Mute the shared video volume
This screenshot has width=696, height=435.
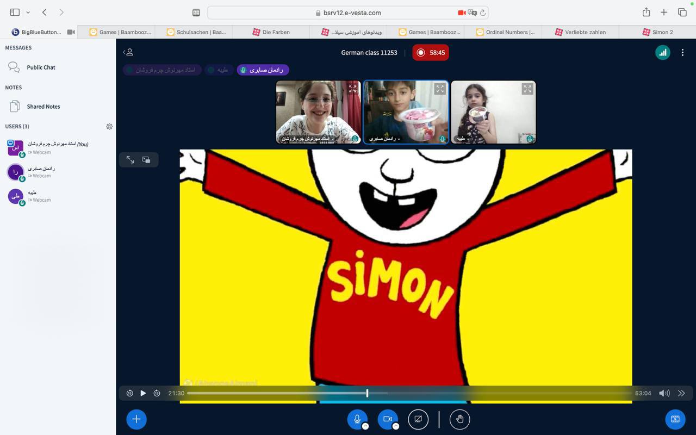click(x=664, y=393)
